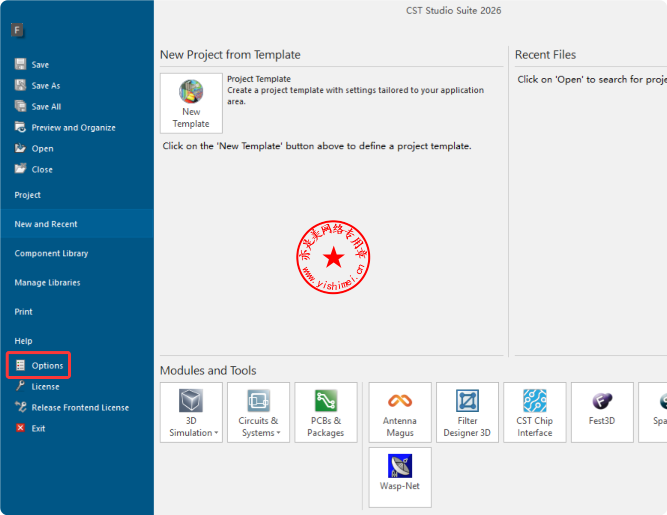This screenshot has width=667, height=515.
Task: Open the License manager
Action: 45,387
